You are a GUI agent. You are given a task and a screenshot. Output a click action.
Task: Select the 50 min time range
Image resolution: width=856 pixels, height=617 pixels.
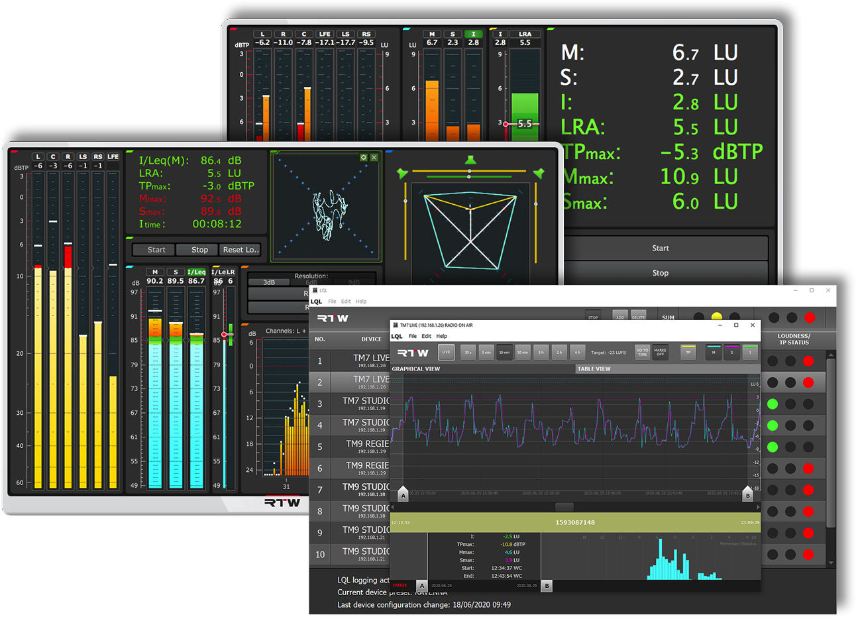point(523,352)
